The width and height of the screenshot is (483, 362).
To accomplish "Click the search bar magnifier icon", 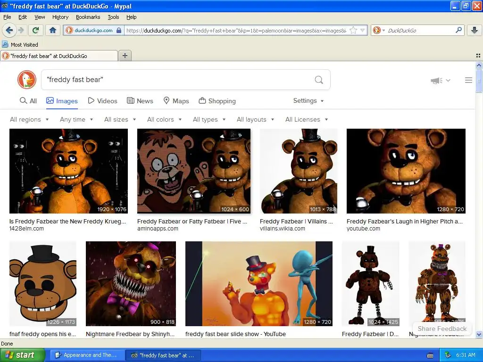I will point(458,30).
